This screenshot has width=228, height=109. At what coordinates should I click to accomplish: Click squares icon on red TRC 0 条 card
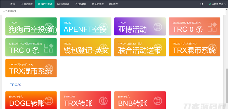(212, 27)
